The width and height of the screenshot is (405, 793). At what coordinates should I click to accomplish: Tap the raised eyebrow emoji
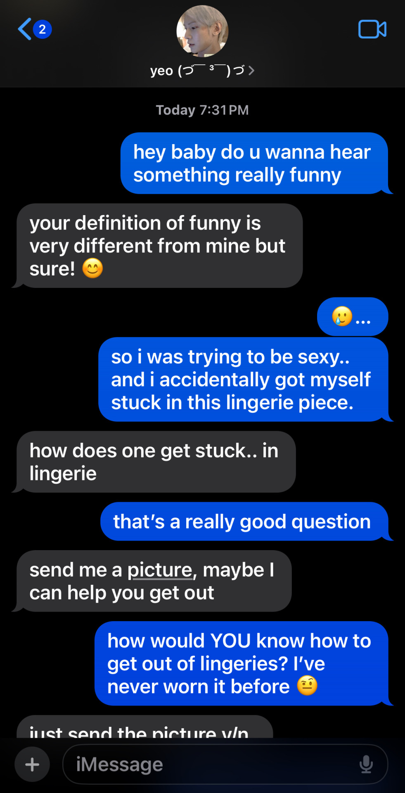[307, 686]
